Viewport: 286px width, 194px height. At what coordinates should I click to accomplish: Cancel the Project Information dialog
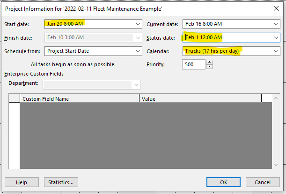point(263,182)
